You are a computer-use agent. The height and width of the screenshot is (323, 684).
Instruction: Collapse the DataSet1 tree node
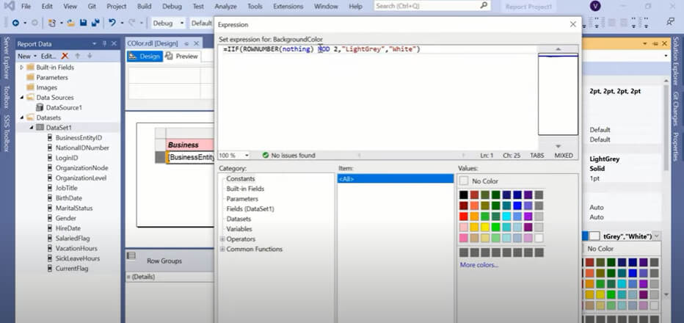tap(32, 128)
